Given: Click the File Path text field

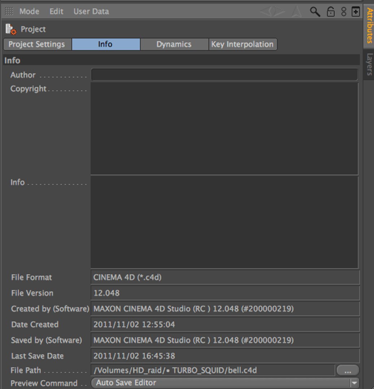Looking at the screenshot, I should (213, 370).
